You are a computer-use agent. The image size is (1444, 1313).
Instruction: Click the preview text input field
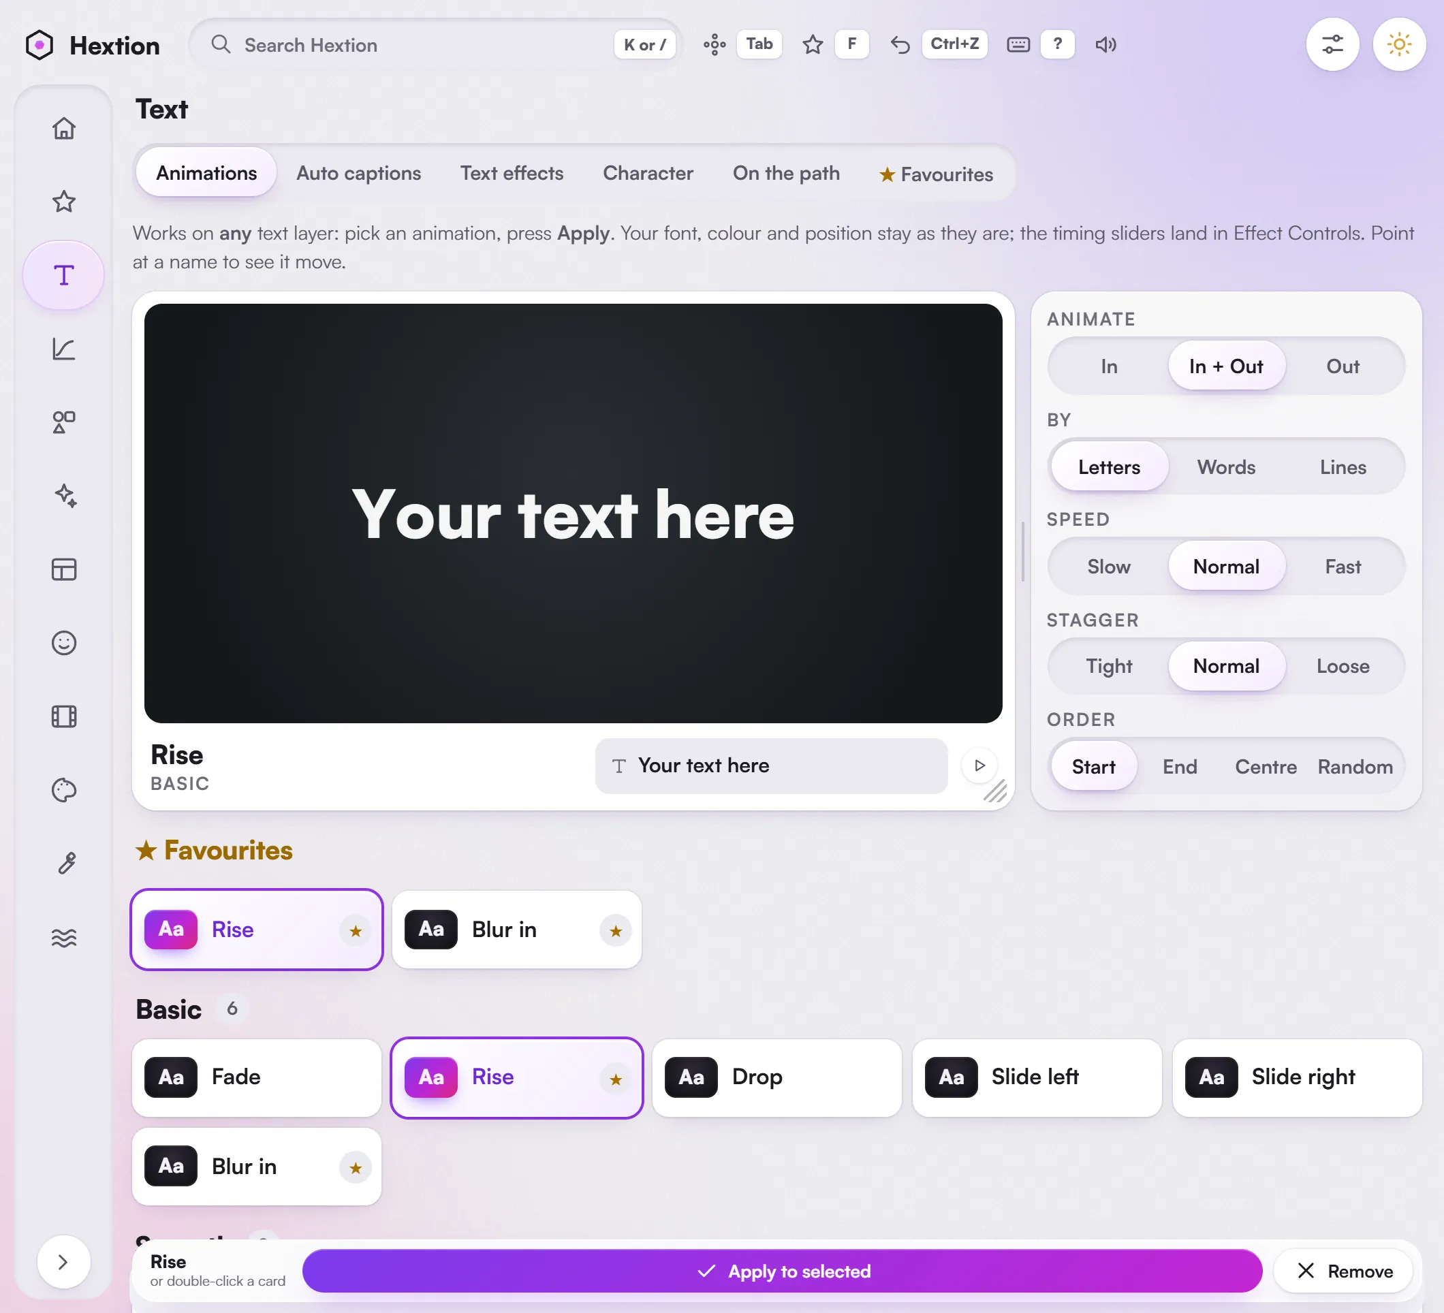[771, 765]
